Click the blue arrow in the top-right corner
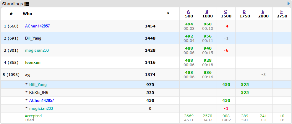 tap(288, 4)
